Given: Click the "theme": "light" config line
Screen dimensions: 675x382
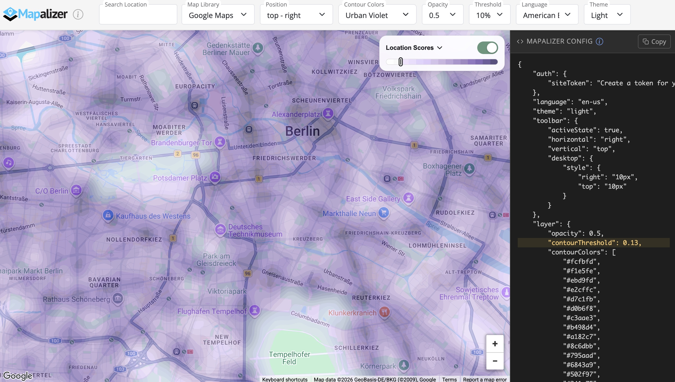Looking at the screenshot, I should 565,111.
